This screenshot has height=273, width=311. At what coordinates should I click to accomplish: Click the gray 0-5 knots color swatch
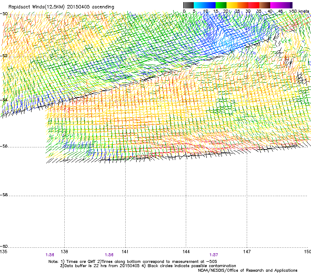188,5
